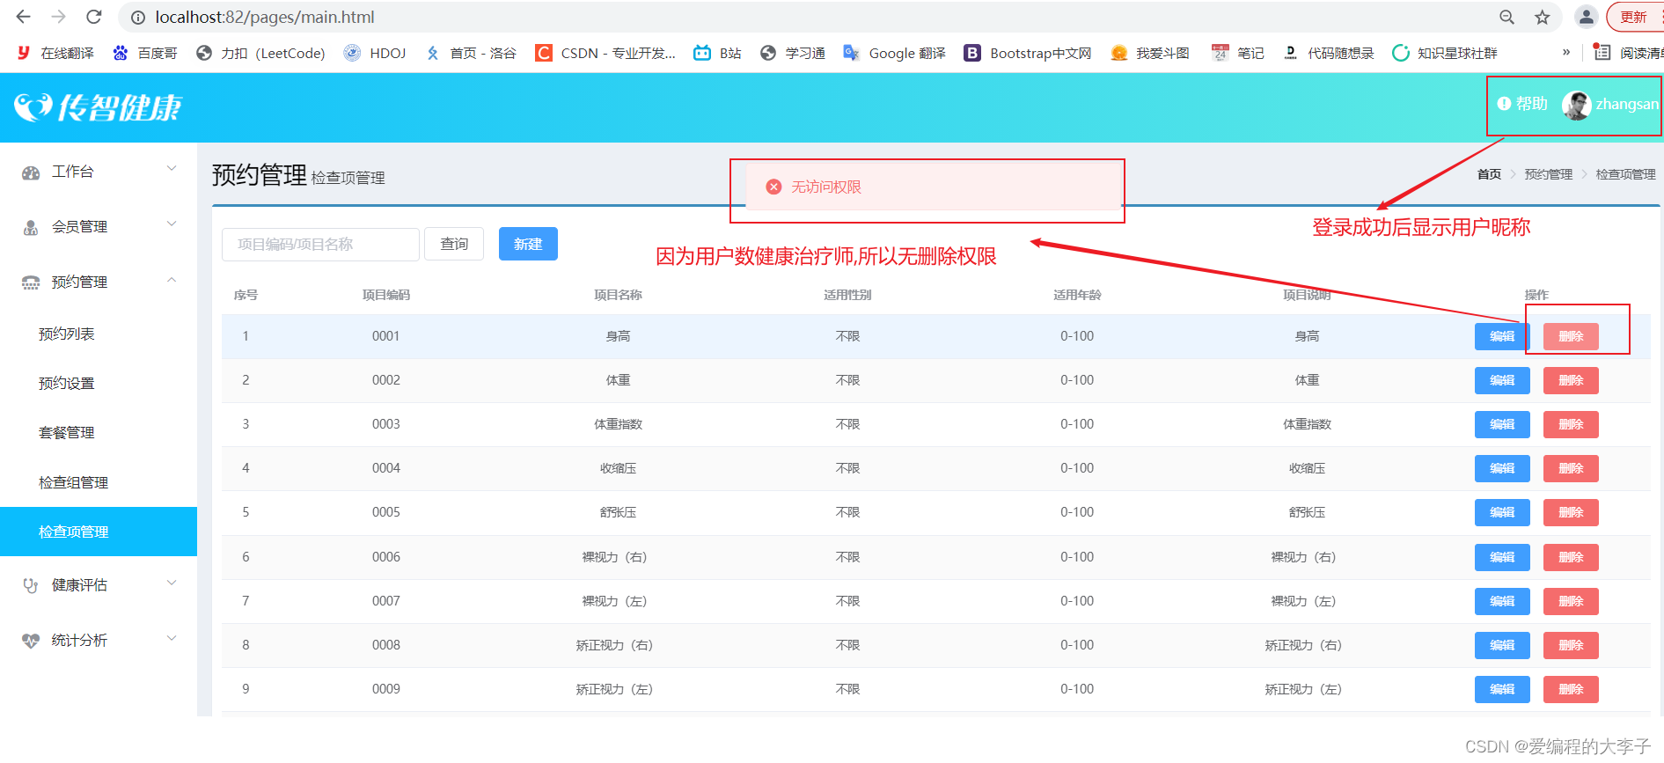Open the B站 bookmark
Image resolution: width=1664 pixels, height=763 pixels.
click(x=717, y=53)
